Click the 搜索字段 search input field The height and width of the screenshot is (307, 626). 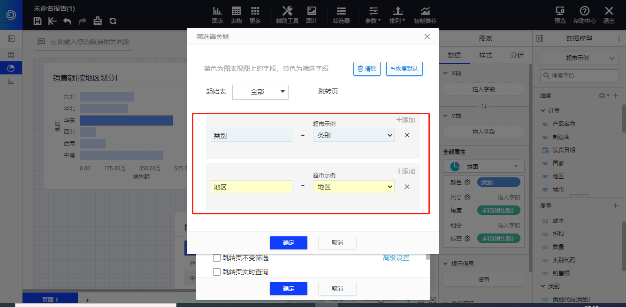(579, 75)
